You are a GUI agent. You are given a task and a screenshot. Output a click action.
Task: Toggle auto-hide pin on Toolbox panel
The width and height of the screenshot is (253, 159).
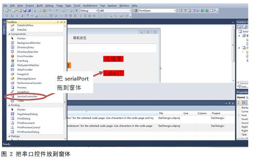(61, 22)
